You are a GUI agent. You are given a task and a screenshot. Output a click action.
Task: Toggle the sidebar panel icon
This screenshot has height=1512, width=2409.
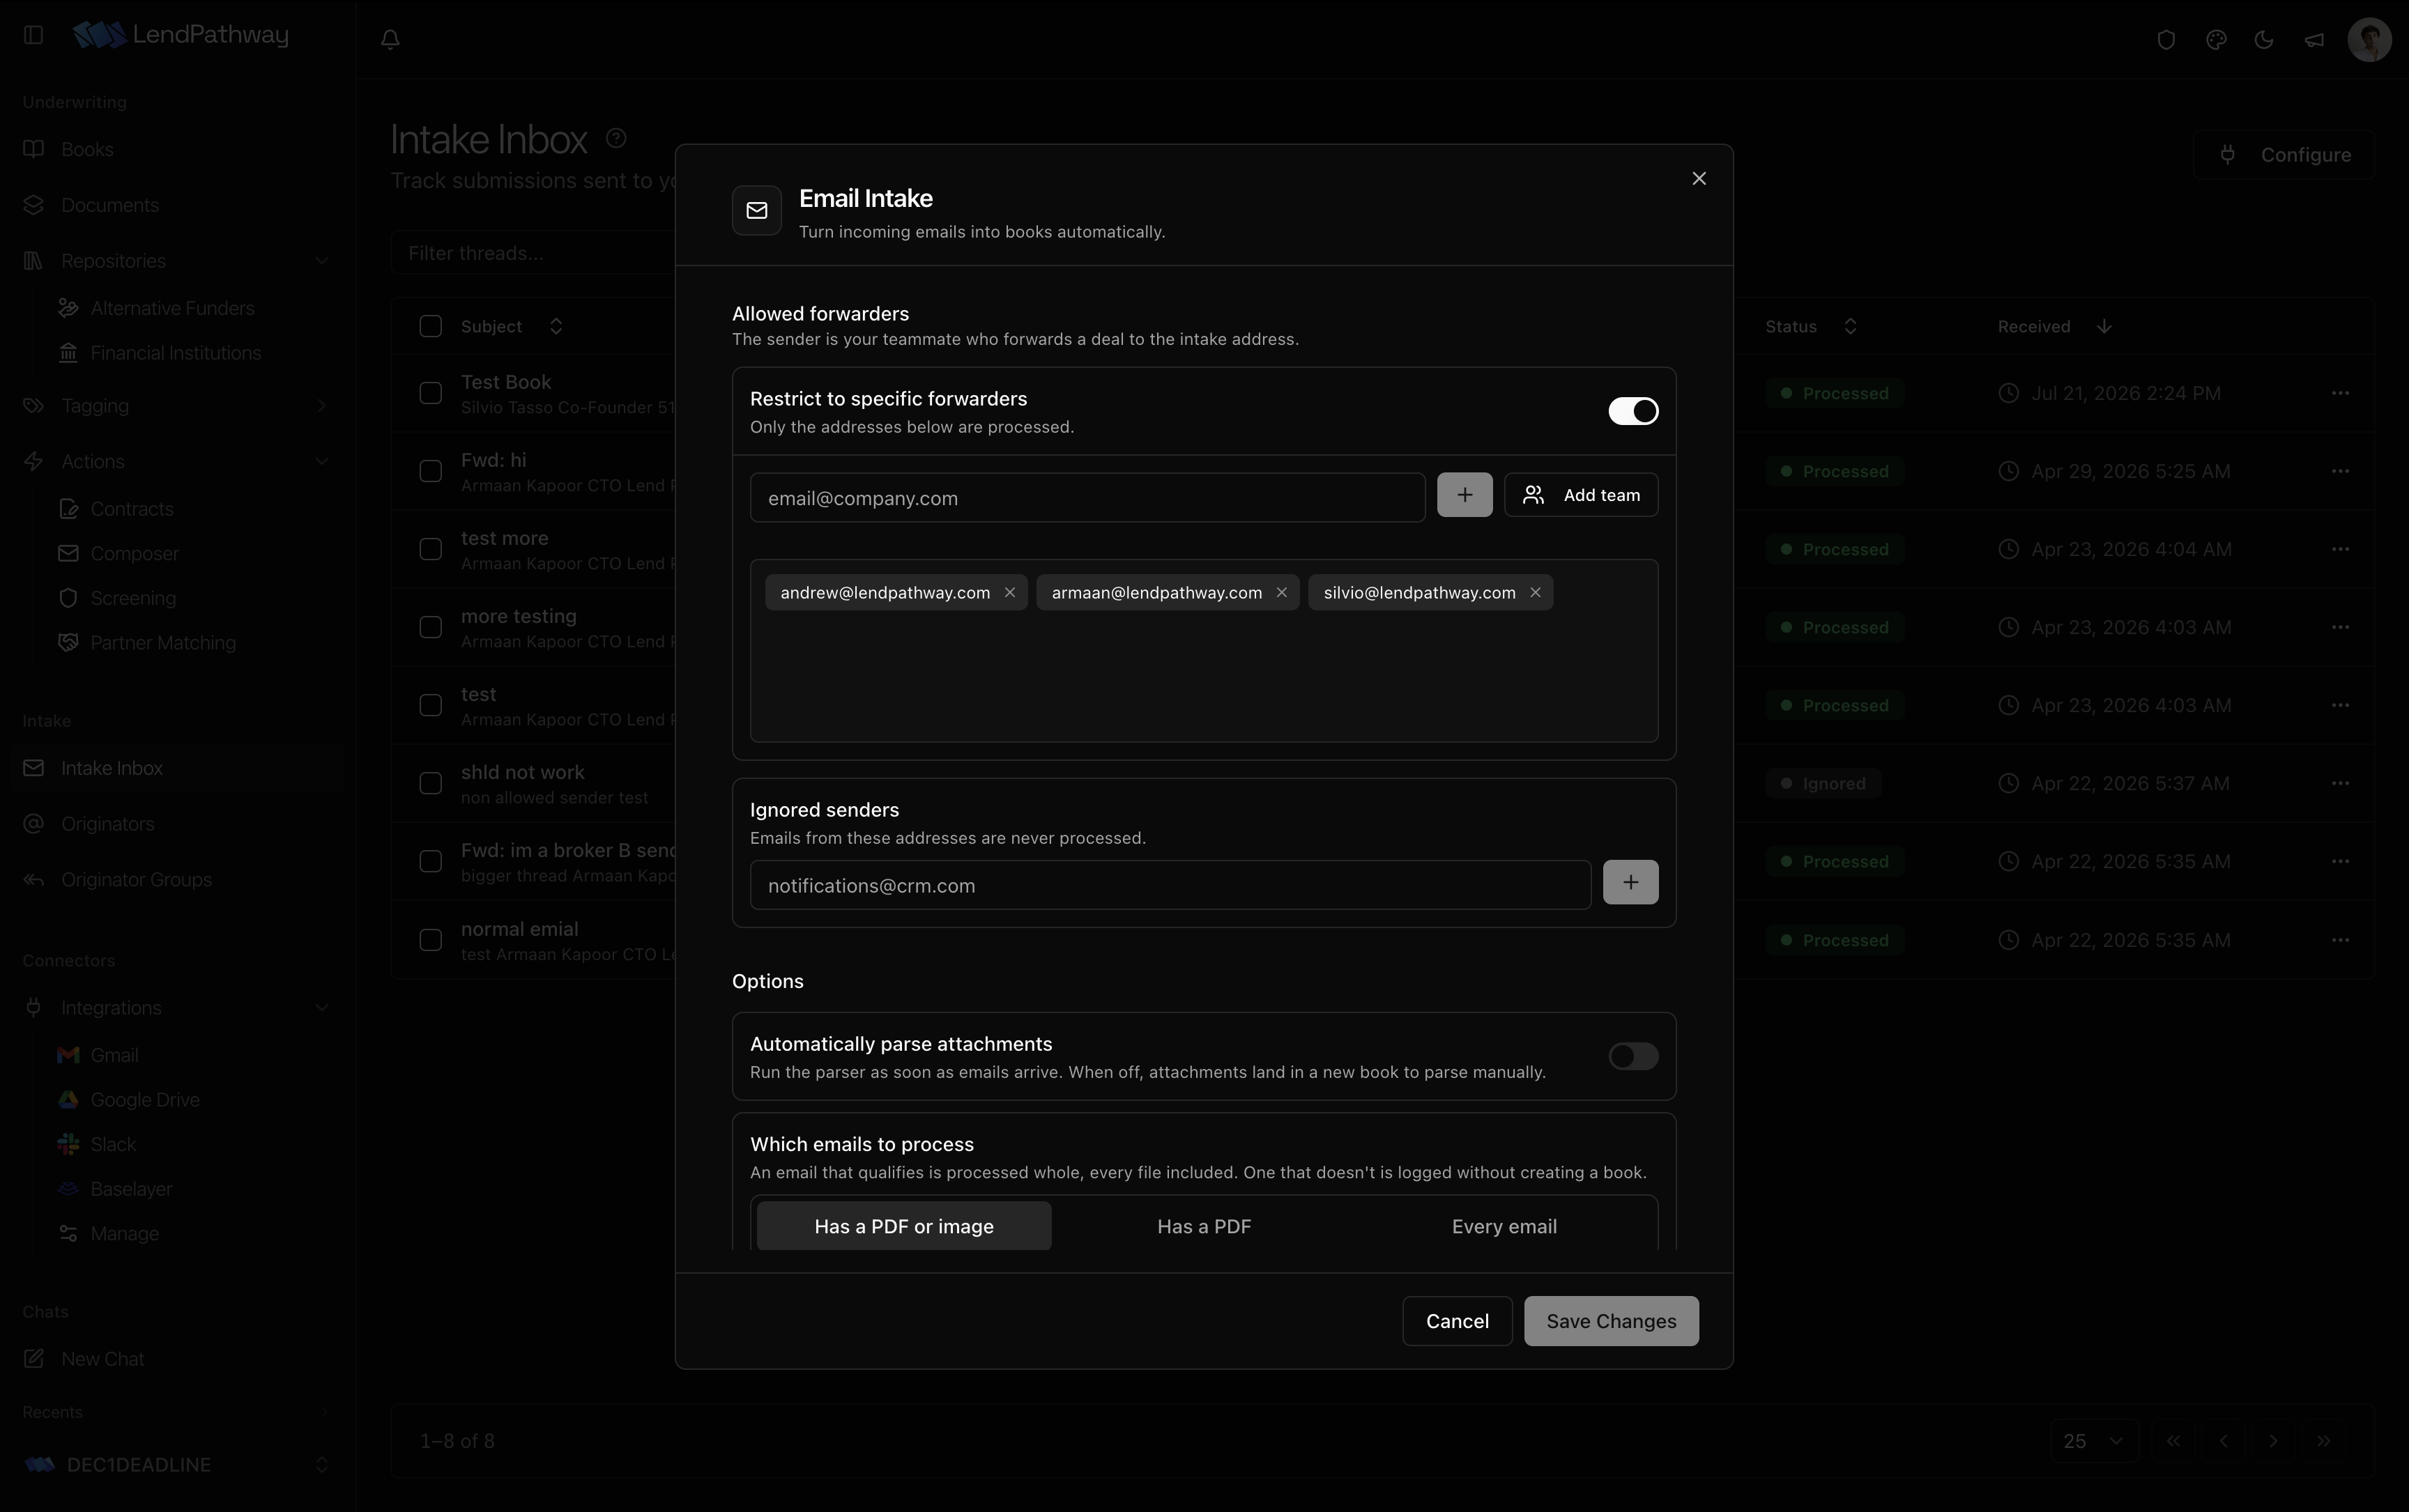(x=33, y=35)
